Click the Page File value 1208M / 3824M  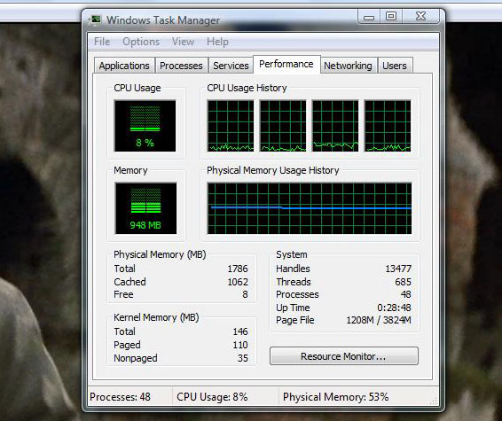pyautogui.click(x=379, y=320)
